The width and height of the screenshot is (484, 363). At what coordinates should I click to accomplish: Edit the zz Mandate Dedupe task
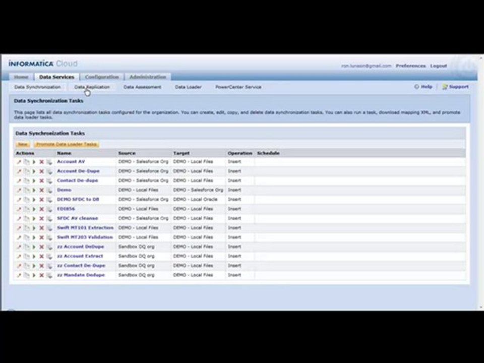click(19, 275)
